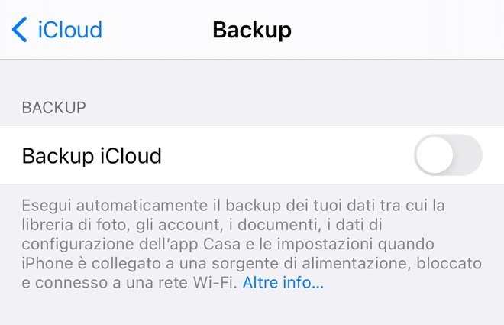
Task: Tap the white knob of the toggle
Action: (435, 154)
